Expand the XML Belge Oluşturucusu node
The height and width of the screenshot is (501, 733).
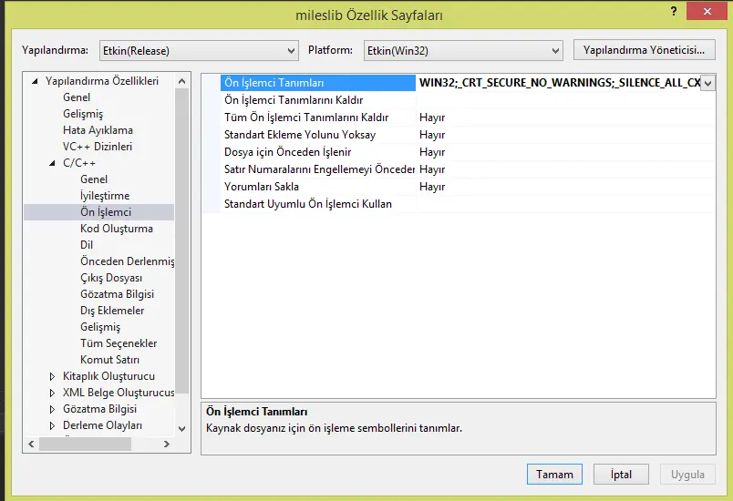click(52, 393)
